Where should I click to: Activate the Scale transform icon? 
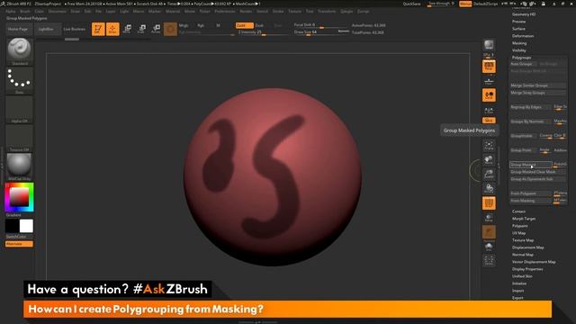141,29
